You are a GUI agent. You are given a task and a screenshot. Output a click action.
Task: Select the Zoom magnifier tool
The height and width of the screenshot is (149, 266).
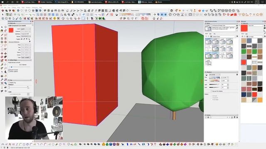click(2, 80)
